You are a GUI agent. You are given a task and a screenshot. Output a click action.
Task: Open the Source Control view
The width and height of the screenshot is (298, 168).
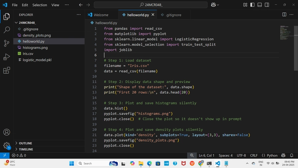click(x=6, y=43)
